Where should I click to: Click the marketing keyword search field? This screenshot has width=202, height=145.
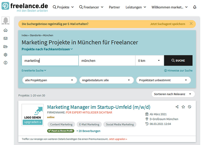click(x=50, y=61)
